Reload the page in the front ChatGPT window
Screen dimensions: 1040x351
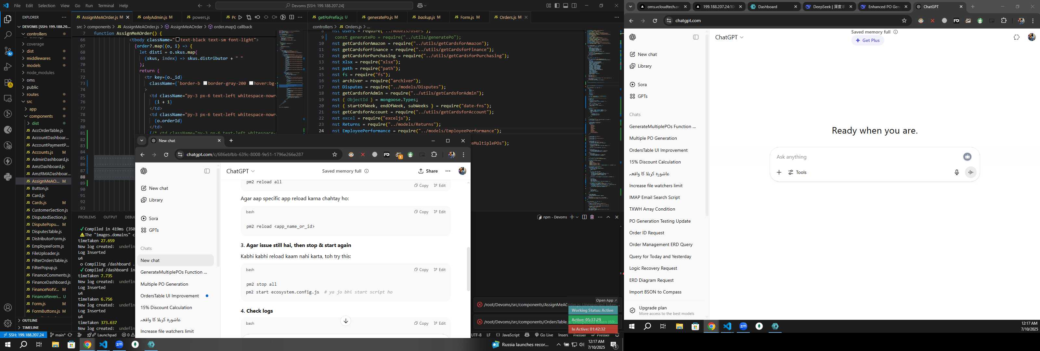click(166, 155)
